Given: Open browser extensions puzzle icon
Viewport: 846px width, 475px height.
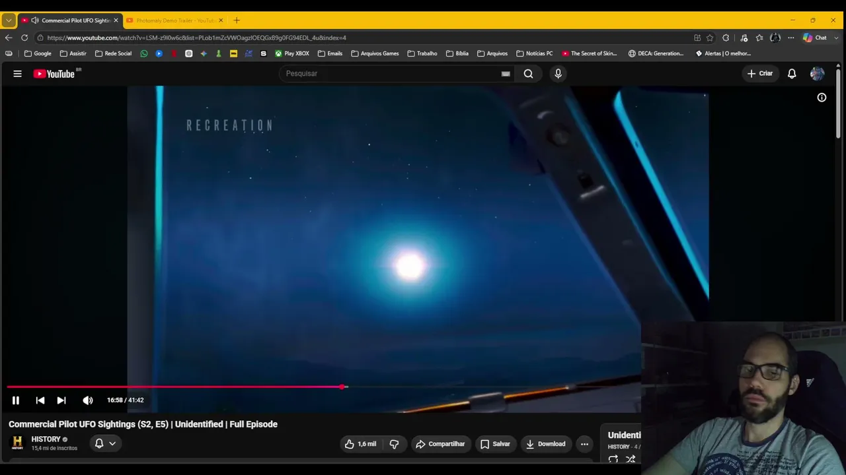Looking at the screenshot, I should click(726, 38).
